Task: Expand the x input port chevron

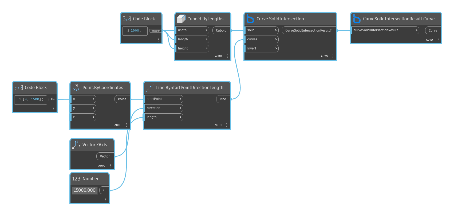Action: pos(93,99)
